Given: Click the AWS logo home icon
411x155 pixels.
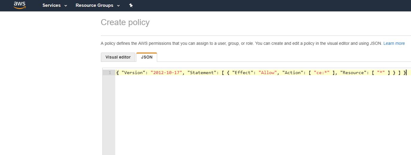Looking at the screenshot, I should (x=20, y=5).
